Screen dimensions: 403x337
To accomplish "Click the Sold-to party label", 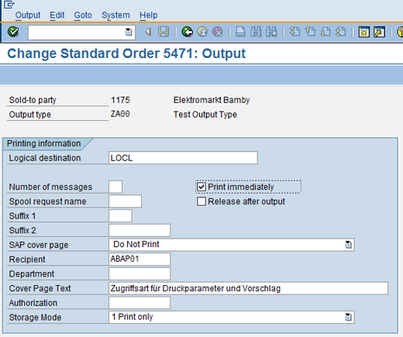I will 33,100.
